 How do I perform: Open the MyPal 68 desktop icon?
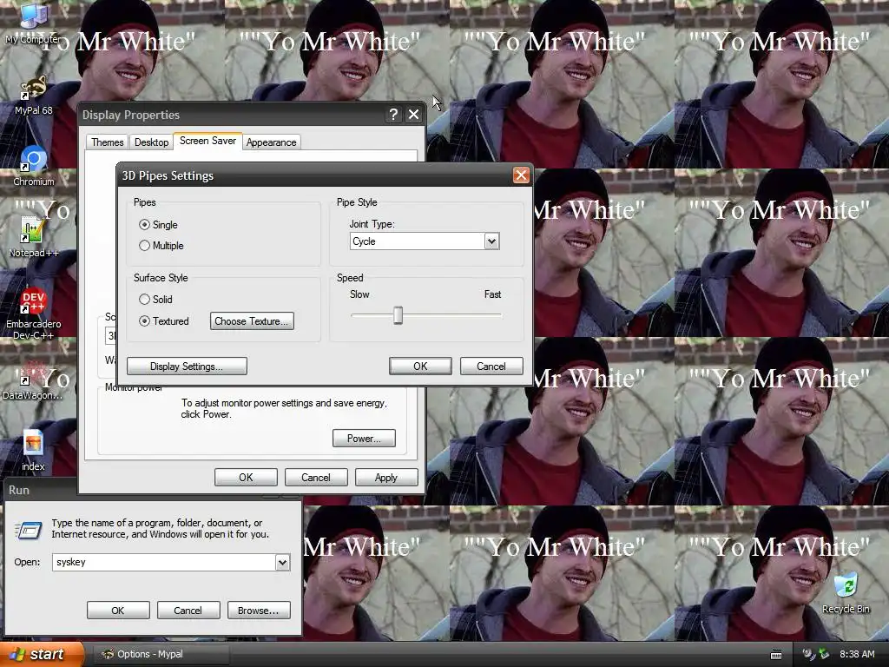tap(33, 94)
